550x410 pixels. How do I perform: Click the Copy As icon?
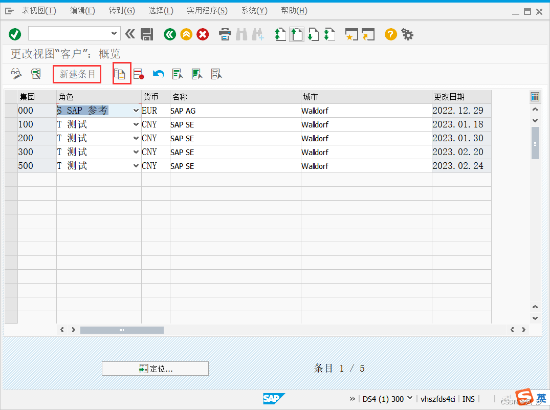click(120, 74)
